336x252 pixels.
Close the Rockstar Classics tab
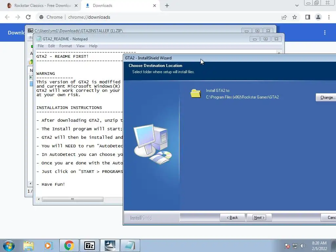coord(76,6)
